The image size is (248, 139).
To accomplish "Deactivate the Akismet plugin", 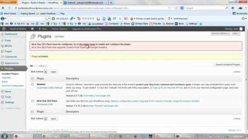I will 42,88.
